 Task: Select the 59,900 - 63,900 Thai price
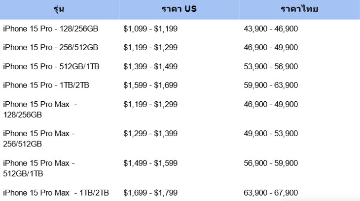click(x=271, y=86)
